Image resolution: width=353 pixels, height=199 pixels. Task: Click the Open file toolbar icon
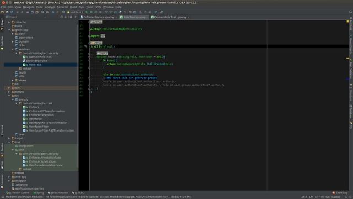click(2, 12)
